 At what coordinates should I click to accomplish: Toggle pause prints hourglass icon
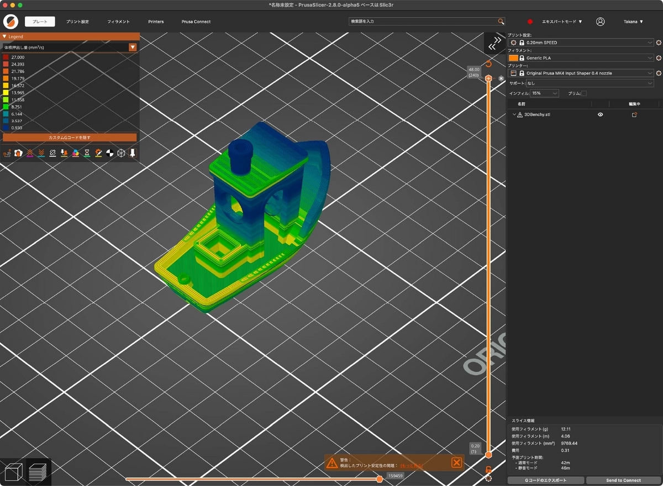tap(87, 153)
